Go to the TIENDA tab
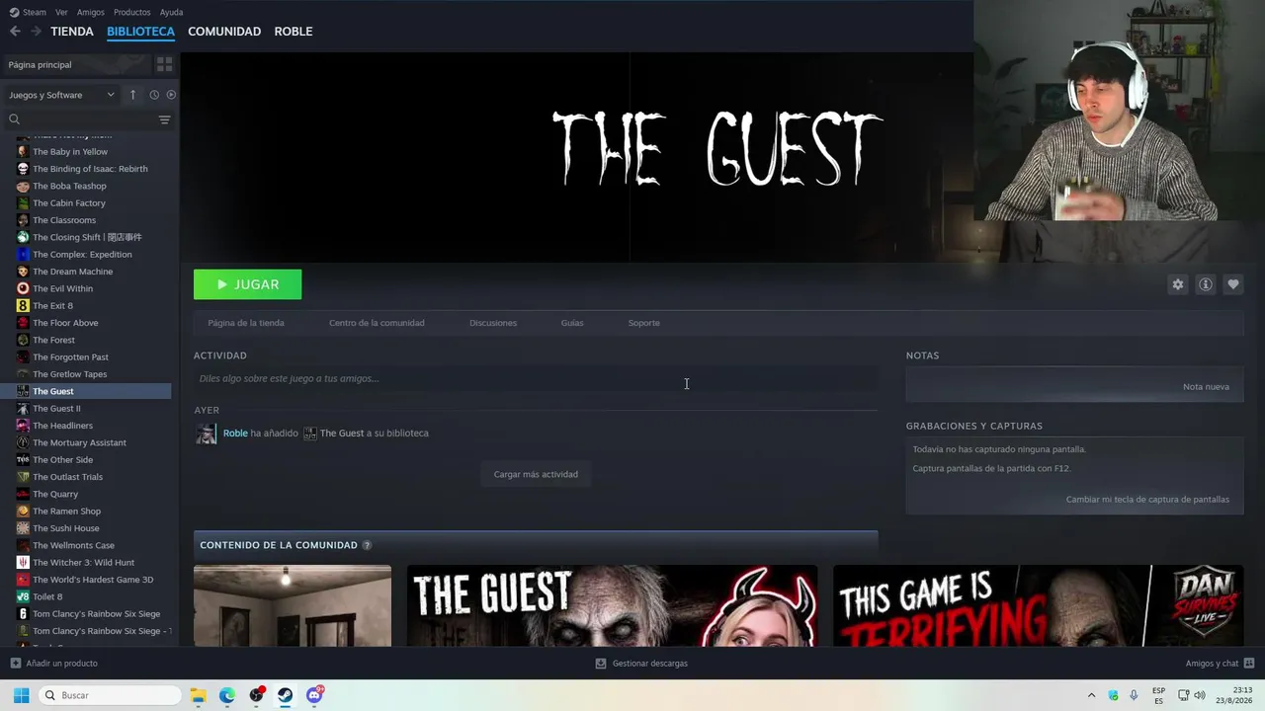Image resolution: width=1265 pixels, height=711 pixels. pos(72,32)
